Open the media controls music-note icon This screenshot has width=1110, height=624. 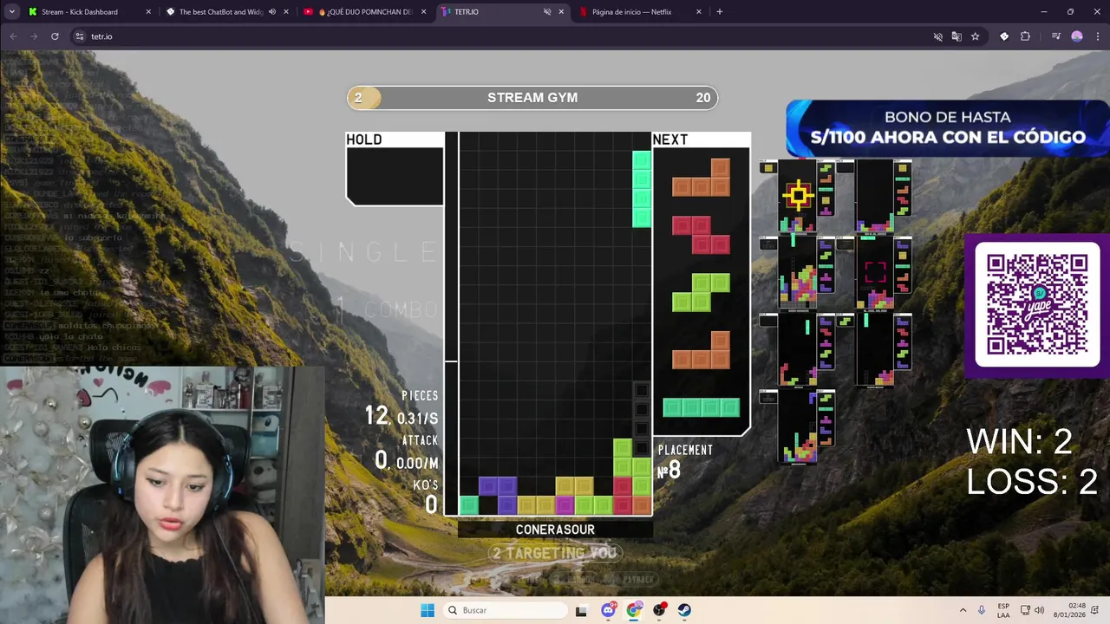pyautogui.click(x=1055, y=36)
